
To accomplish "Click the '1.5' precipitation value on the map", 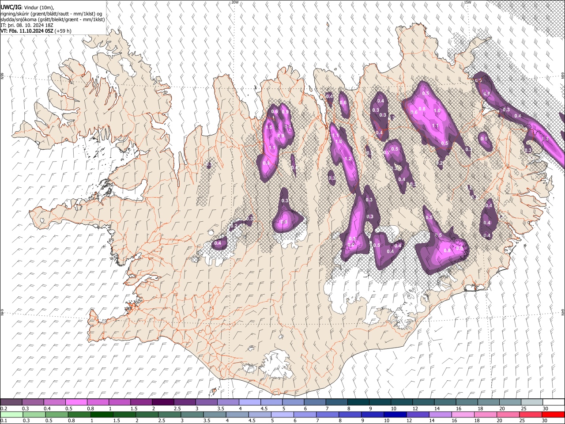I will coord(269,127).
